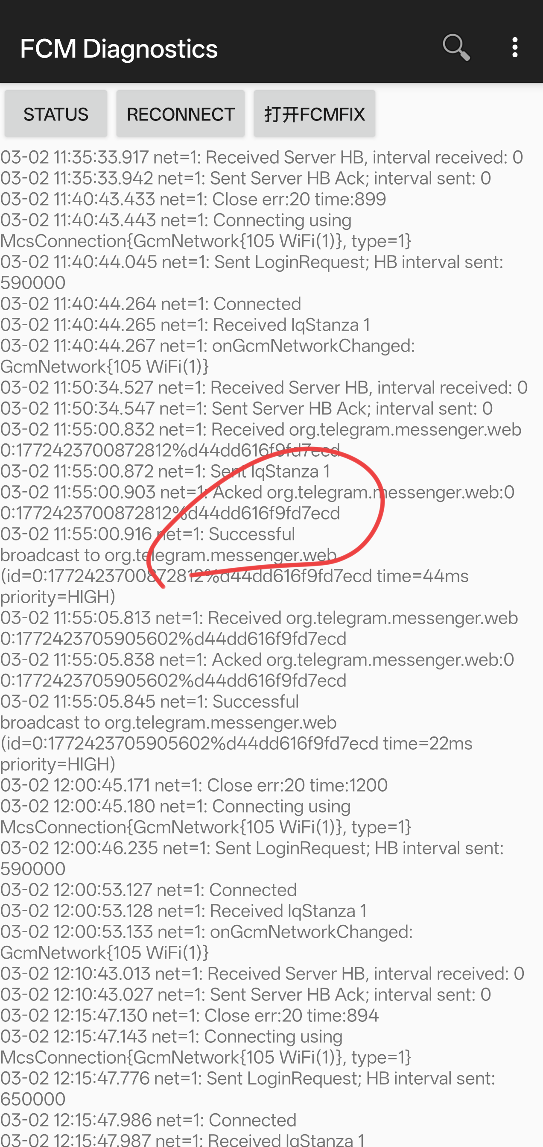This screenshot has width=543, height=1147.
Task: Select the 11:35:33.917 Received Server HB line
Action: (x=262, y=157)
